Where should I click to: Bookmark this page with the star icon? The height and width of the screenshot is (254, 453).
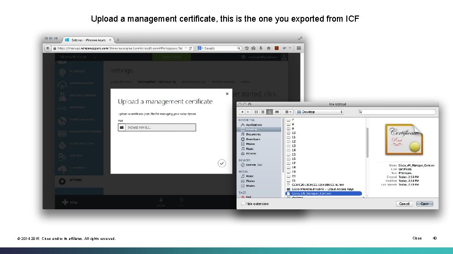click(246, 48)
